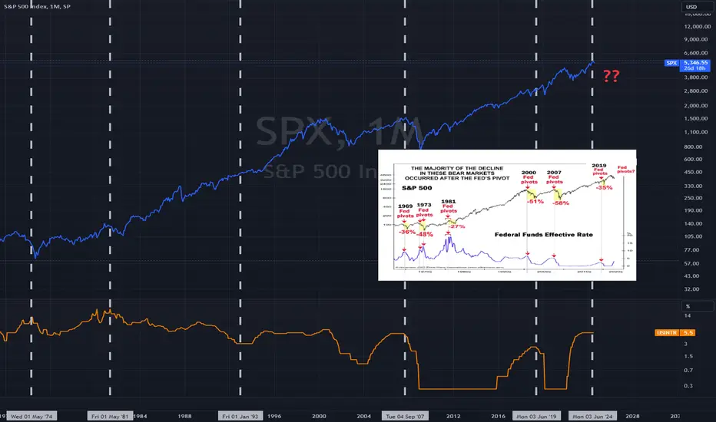Click the 1.5 value on percent scale
Screen dimensions: 716x422
pos(688,356)
